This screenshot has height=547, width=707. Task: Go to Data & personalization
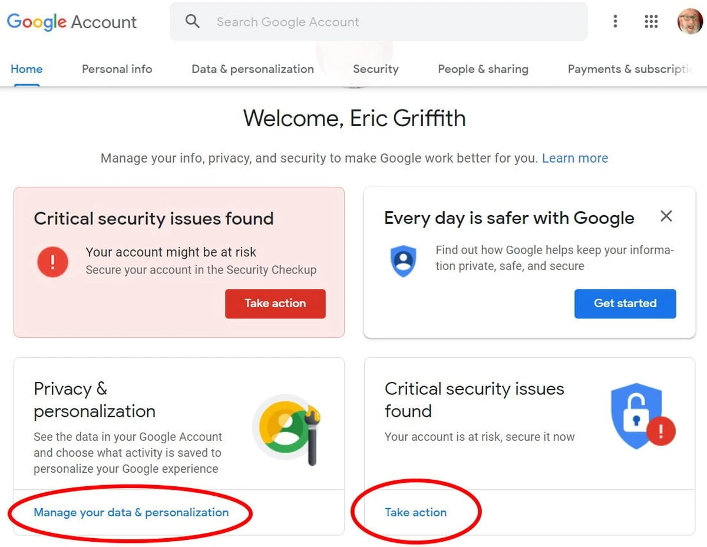(x=252, y=69)
